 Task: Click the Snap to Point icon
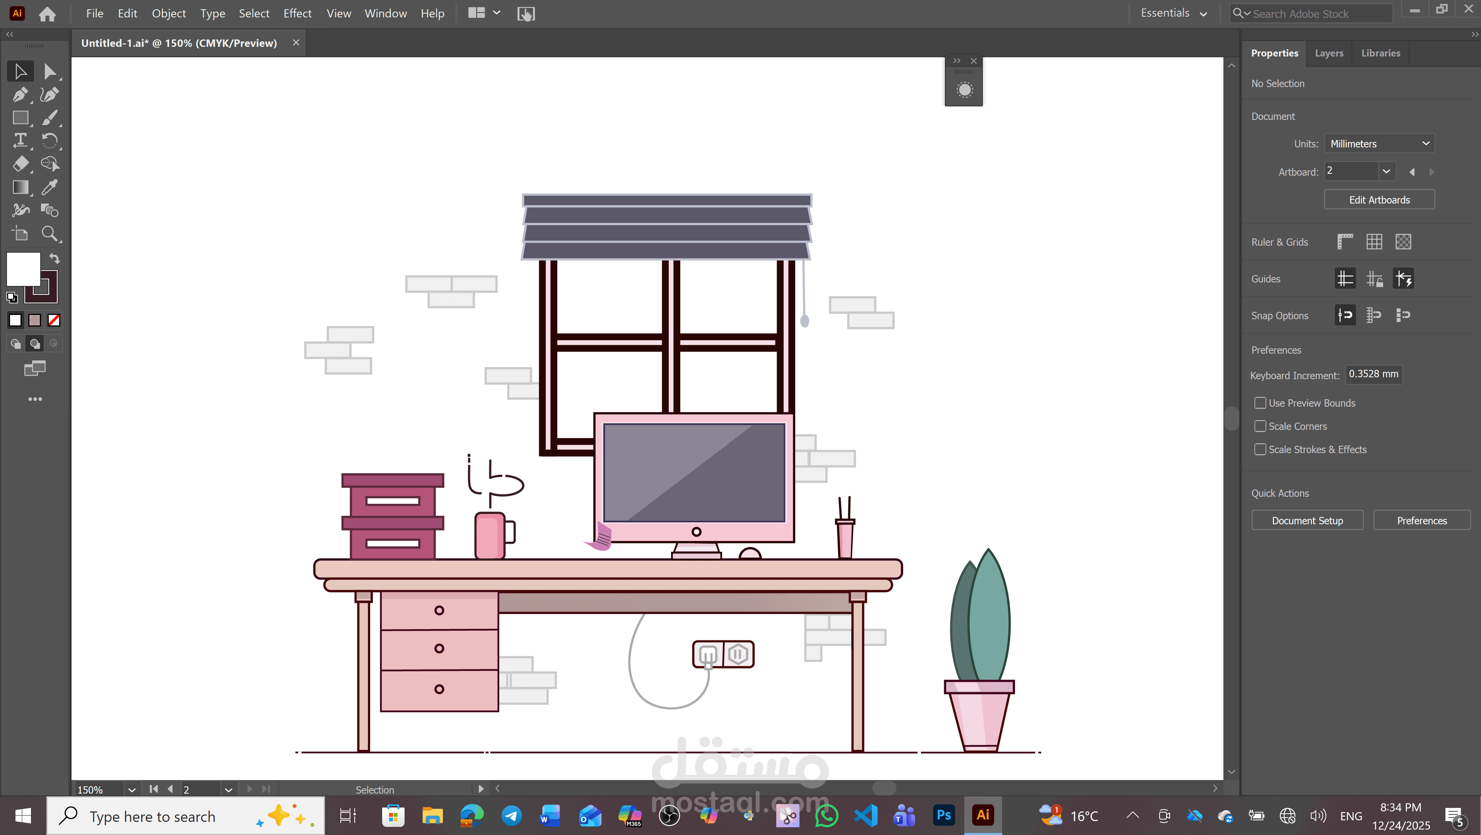tap(1345, 315)
